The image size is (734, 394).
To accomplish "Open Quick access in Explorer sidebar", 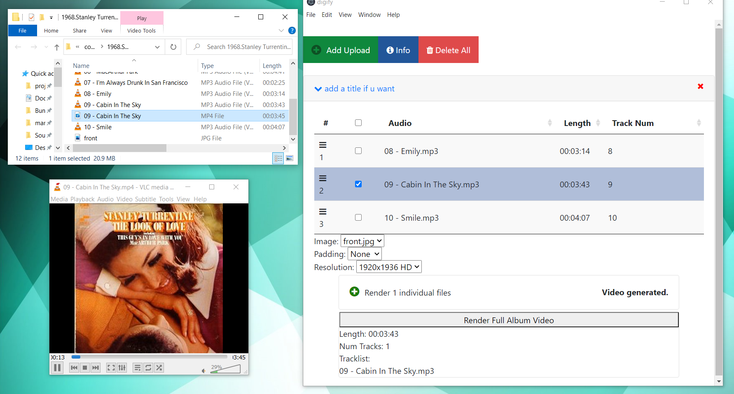I will 38,73.
